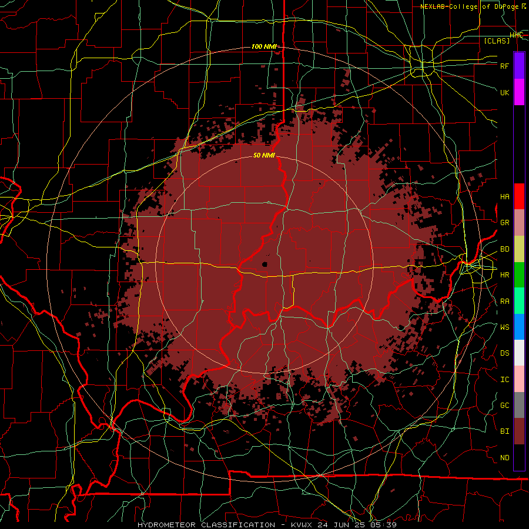Click the "HHC" product code text
This screenshot has height=529, width=529.
coord(516,35)
